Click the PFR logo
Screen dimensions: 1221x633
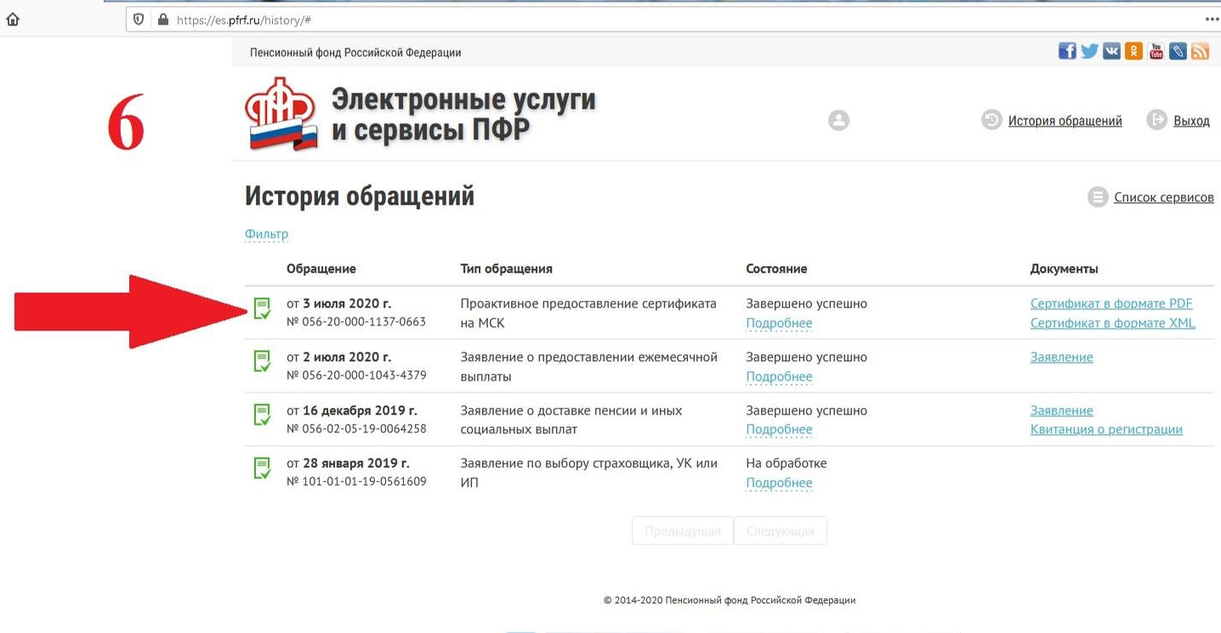tap(281, 114)
